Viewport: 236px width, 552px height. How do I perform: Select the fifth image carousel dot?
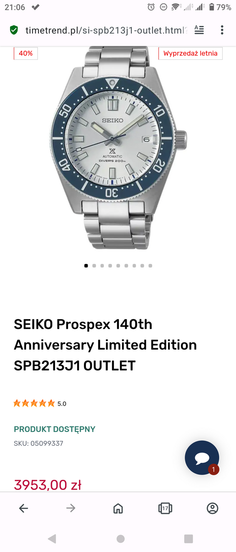click(118, 265)
